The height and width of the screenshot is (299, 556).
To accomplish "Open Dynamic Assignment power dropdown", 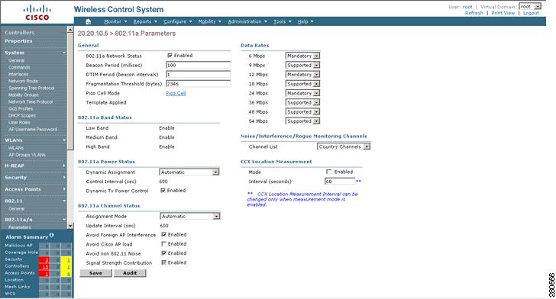I will tap(189, 172).
